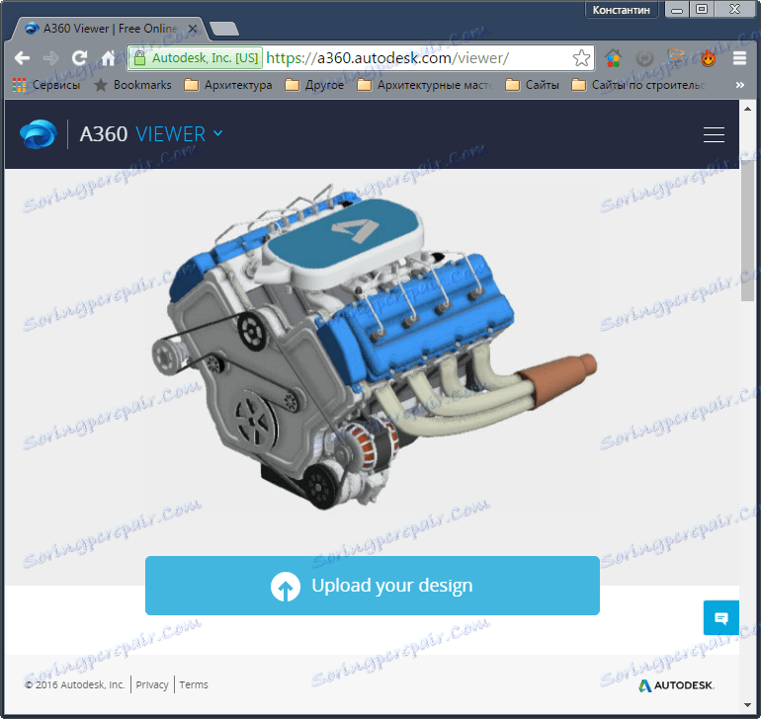
Task: Open the Сайты bookmarks folder
Action: tap(533, 85)
